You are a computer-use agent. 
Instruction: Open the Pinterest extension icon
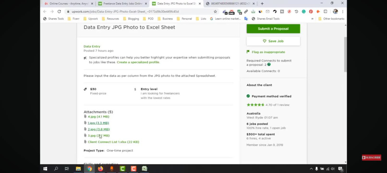pos(311,12)
